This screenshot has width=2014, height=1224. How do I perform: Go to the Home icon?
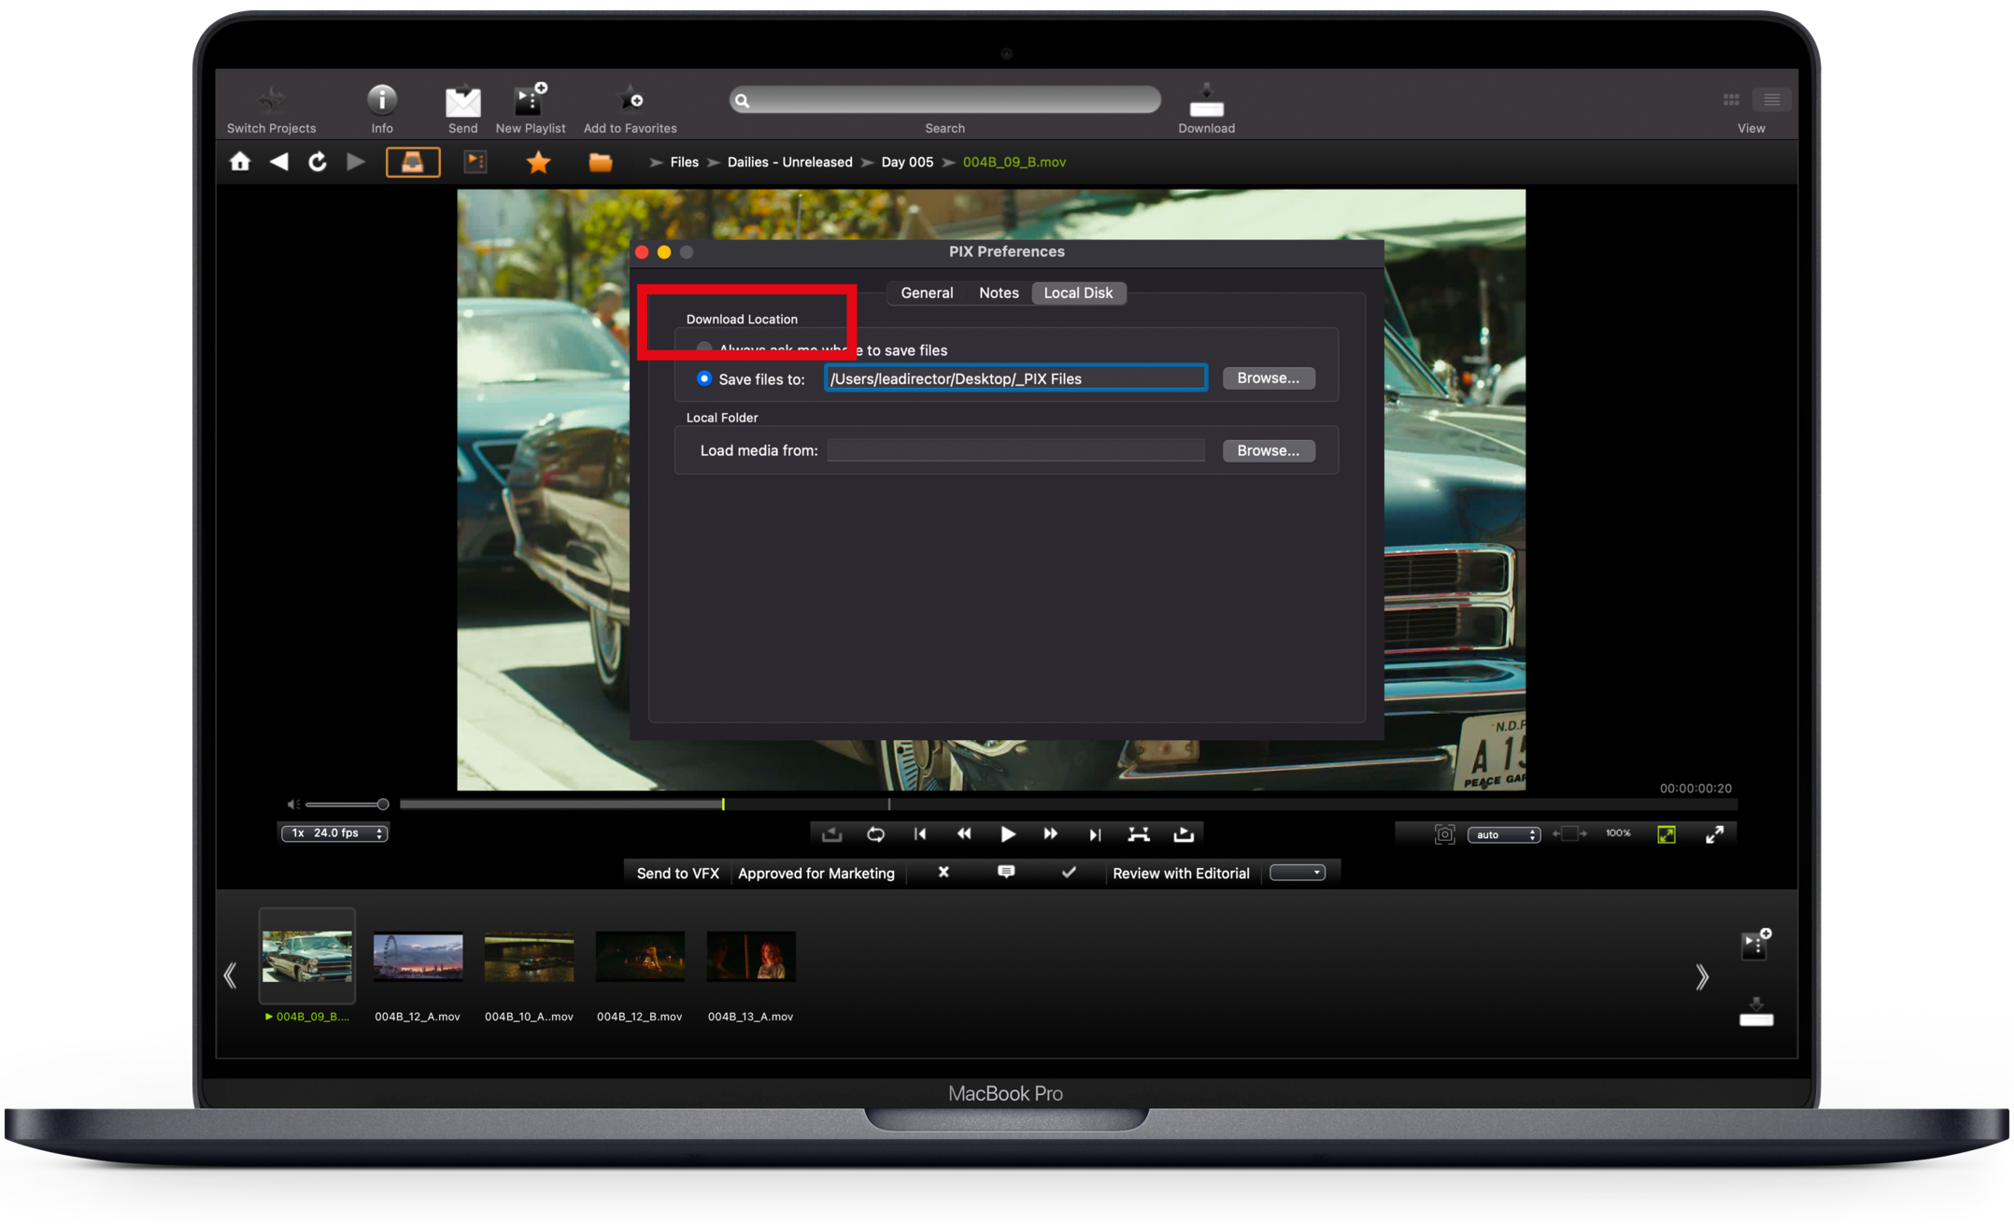point(240,162)
